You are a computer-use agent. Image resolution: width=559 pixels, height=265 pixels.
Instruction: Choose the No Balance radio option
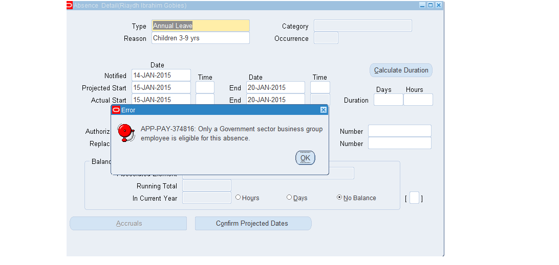(339, 197)
